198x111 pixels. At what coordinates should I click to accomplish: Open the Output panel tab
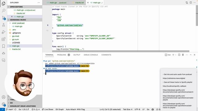pyautogui.click(x=77, y=55)
